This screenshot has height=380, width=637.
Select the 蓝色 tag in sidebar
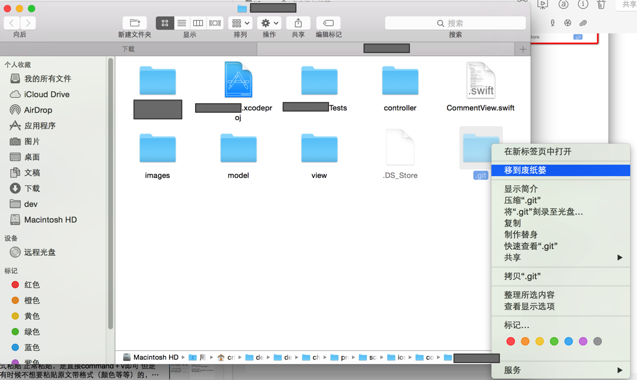[x=25, y=347]
